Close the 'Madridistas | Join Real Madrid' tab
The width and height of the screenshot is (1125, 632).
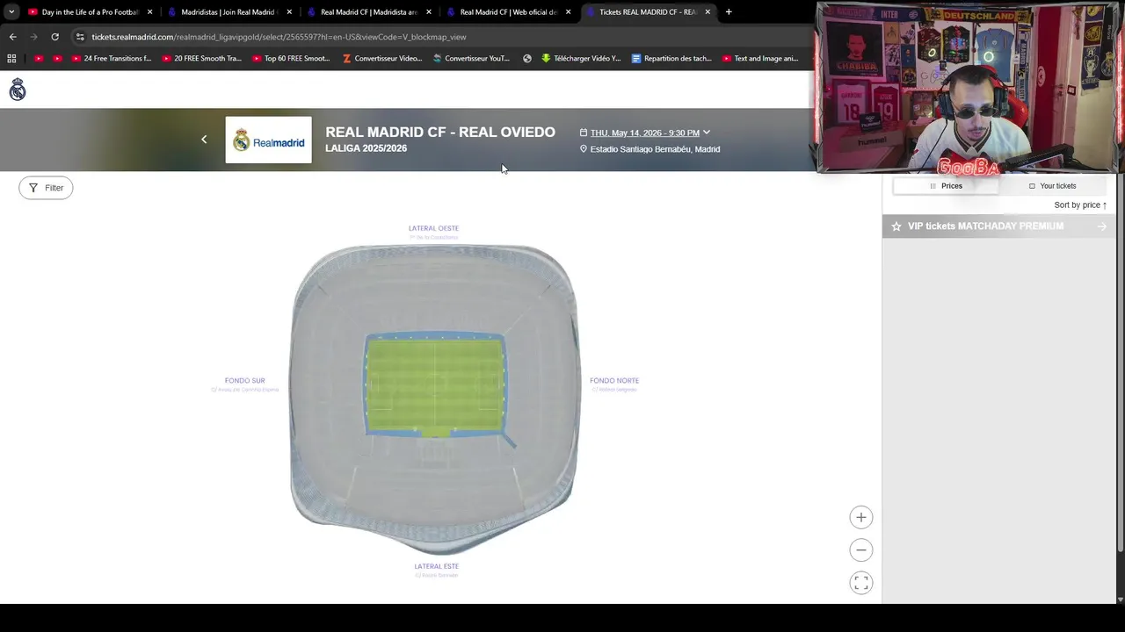(x=289, y=12)
